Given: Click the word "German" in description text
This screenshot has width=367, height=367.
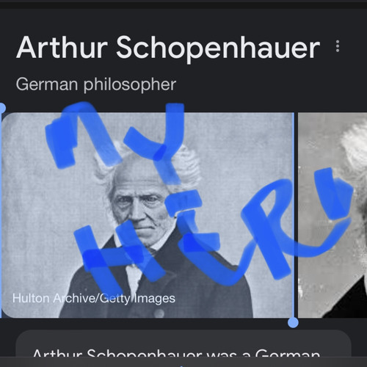Looking at the screenshot, I should click(288, 353).
